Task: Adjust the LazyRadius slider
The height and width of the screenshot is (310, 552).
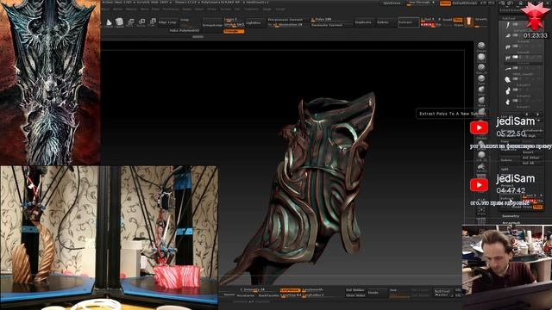Action: point(312,295)
